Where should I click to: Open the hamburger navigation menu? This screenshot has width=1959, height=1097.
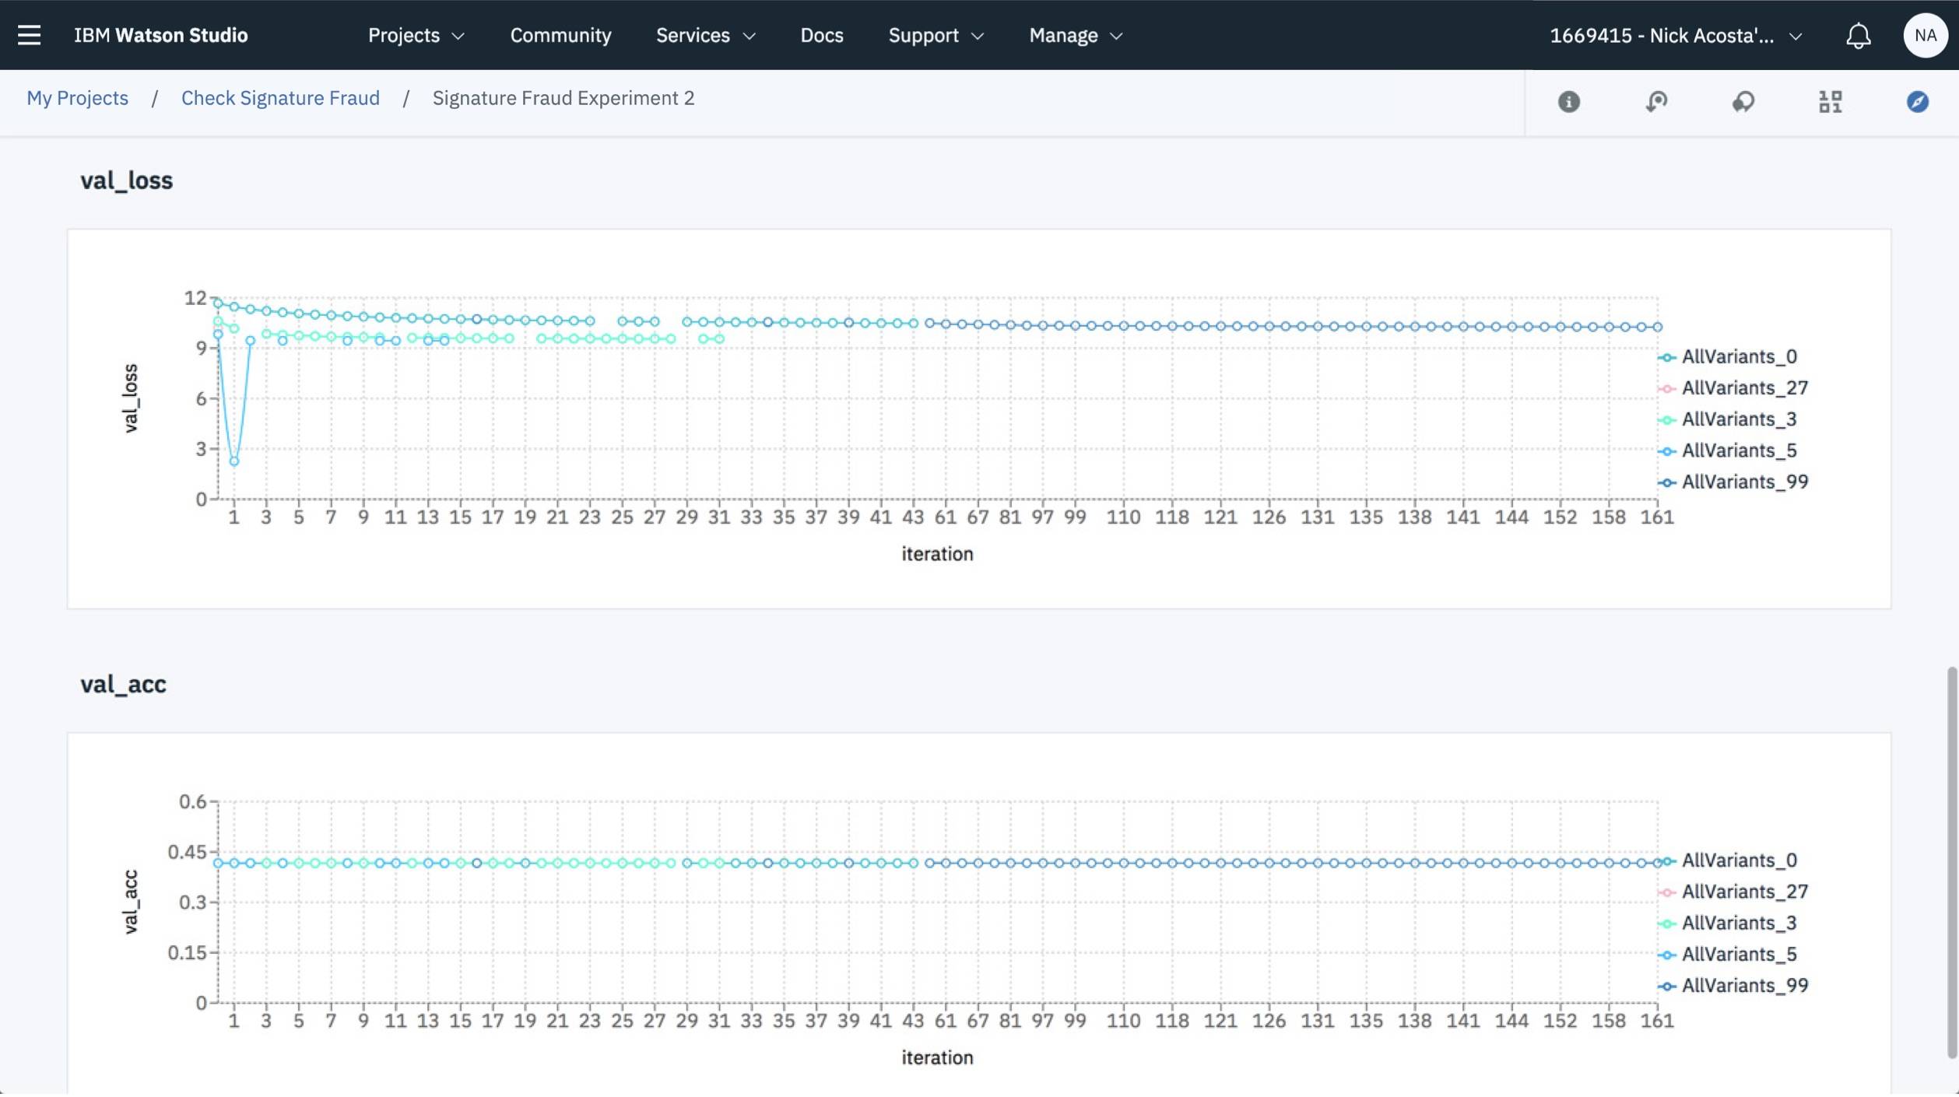[29, 35]
